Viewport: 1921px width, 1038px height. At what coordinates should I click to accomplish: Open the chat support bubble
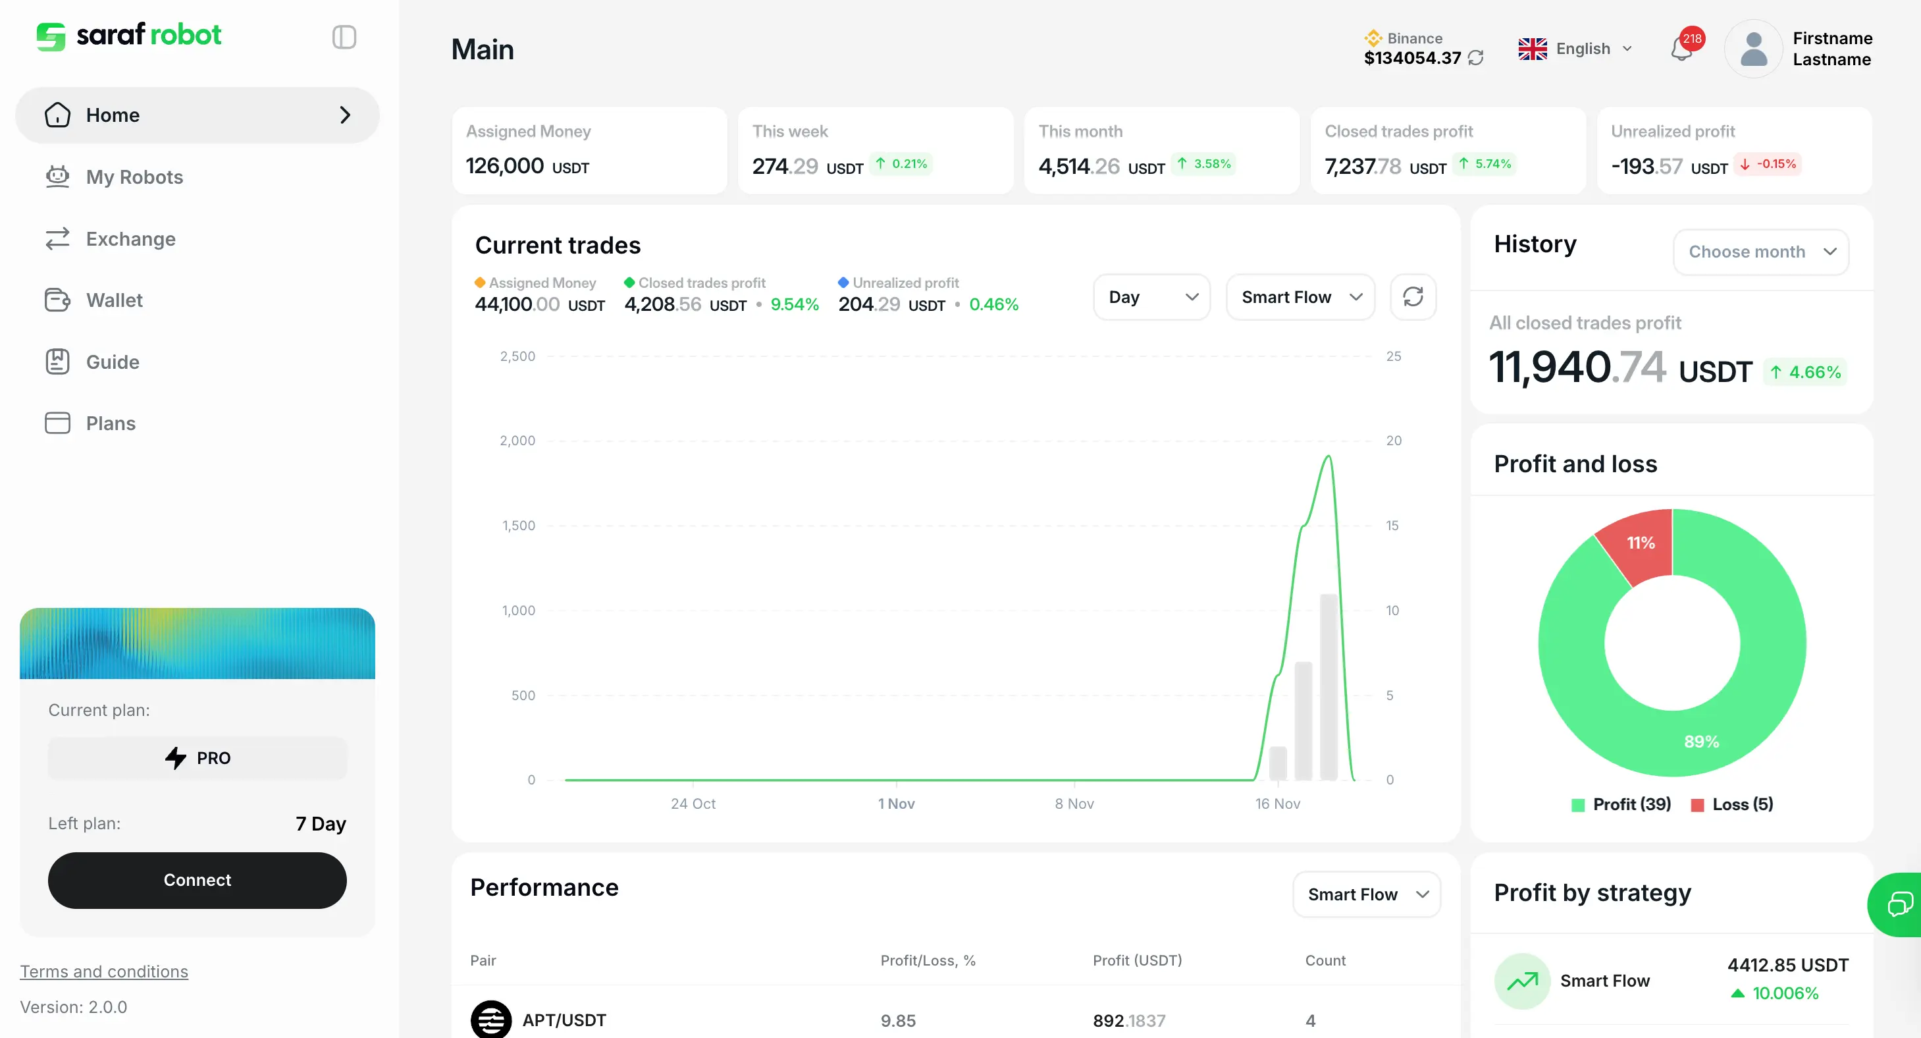click(1899, 904)
